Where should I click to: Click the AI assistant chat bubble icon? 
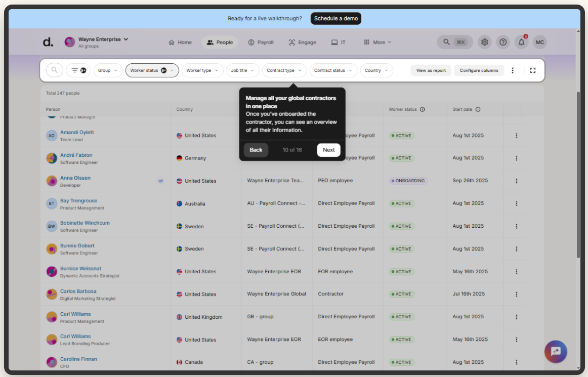(x=556, y=351)
